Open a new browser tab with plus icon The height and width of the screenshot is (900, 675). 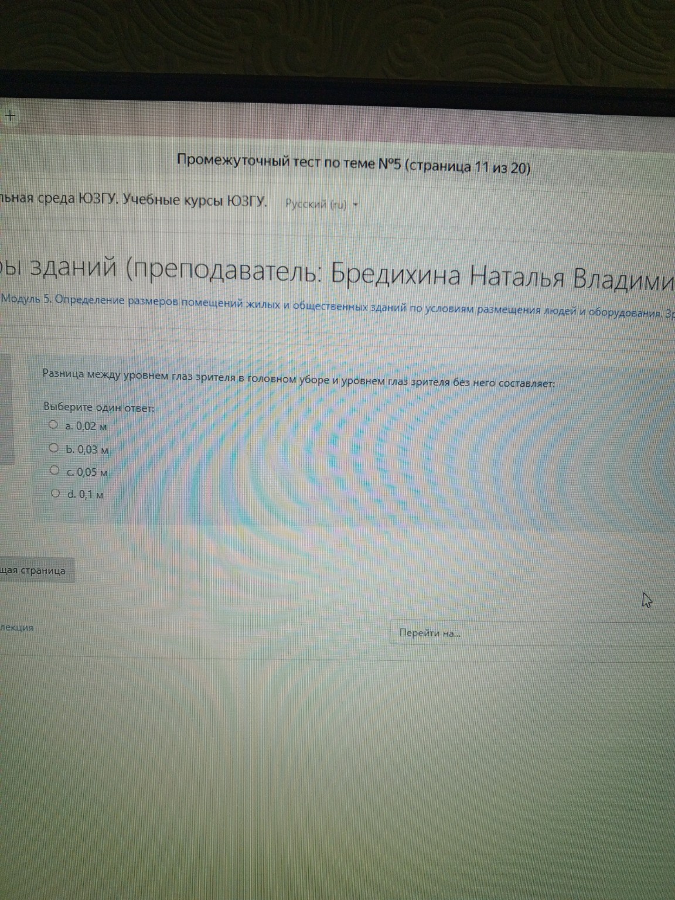click(9, 115)
